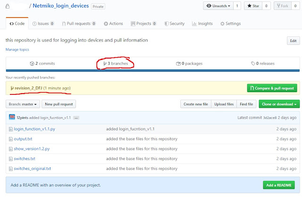Click the stargazers count next to Star
Viewport: 302px width, 197px height.
coord(266,6)
